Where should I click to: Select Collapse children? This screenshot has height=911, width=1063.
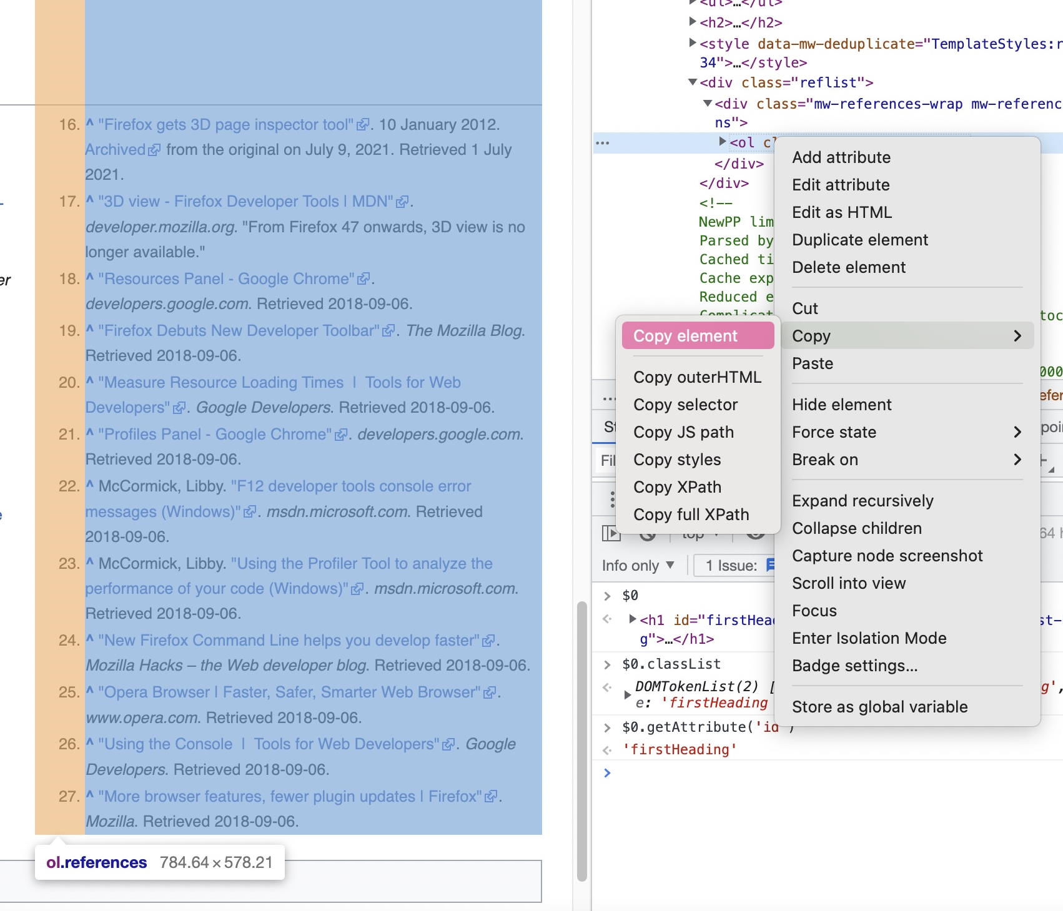pyautogui.click(x=907, y=528)
